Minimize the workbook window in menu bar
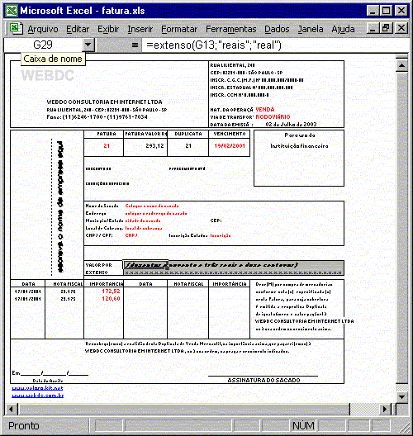This screenshot has height=436, width=413. tap(373, 28)
